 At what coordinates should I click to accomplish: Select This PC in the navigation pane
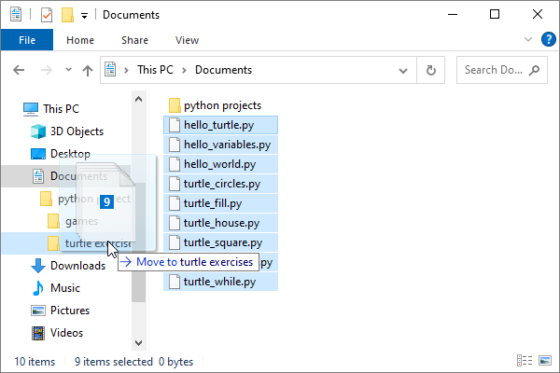[61, 109]
